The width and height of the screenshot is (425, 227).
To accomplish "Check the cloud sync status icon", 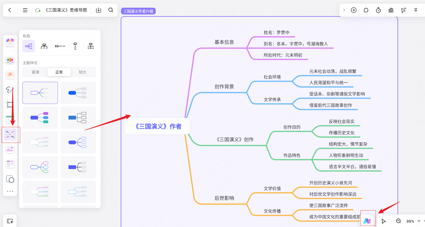I will 38,10.
